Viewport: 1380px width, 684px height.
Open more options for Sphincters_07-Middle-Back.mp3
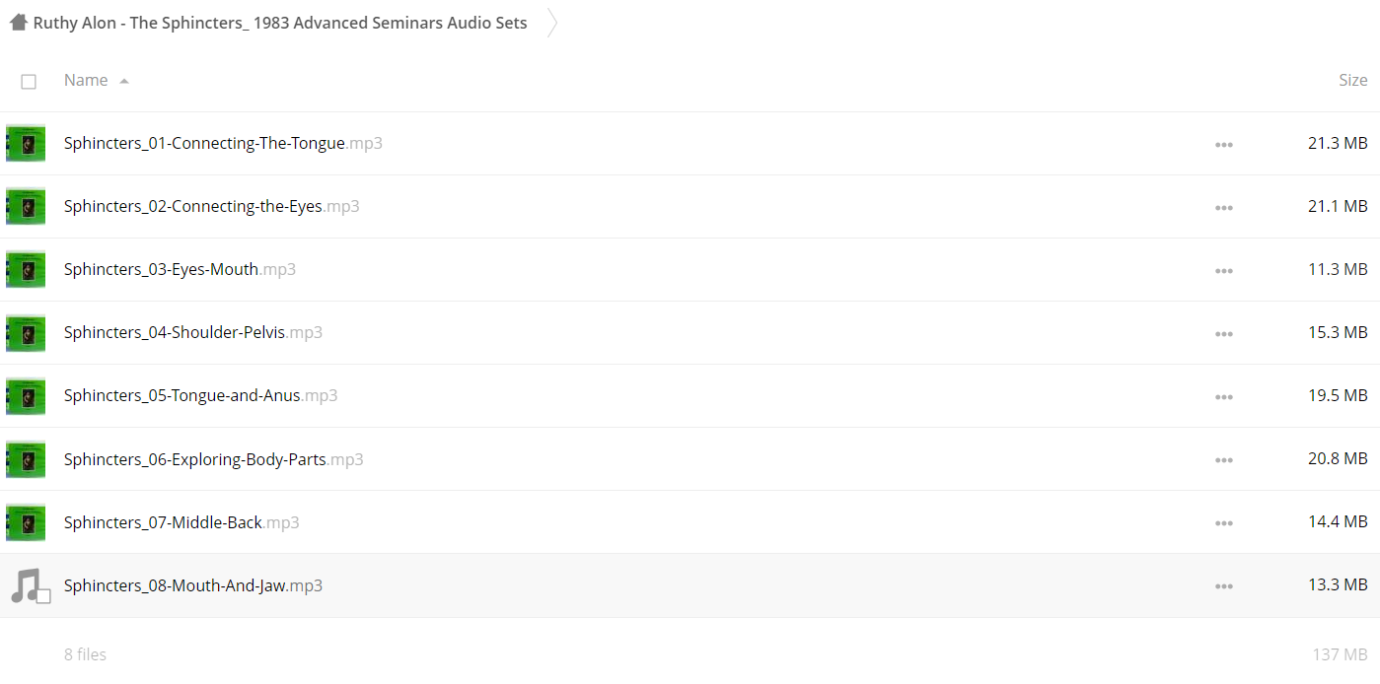coord(1224,523)
